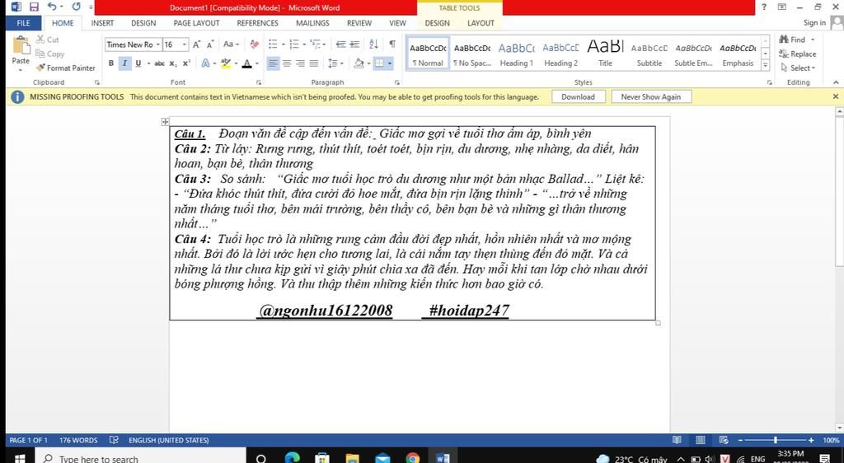Toggle Italic formatting

[124, 63]
